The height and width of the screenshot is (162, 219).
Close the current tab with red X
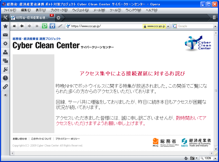52,15
